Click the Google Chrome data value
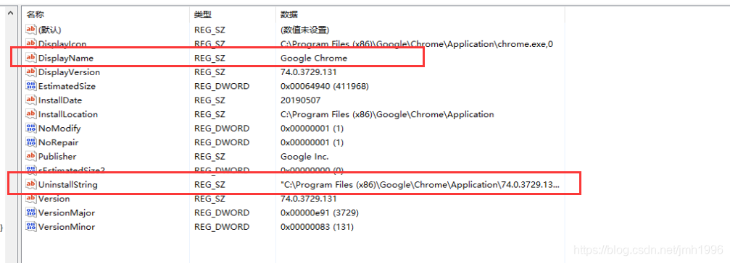The height and width of the screenshot is (263, 730). click(314, 58)
